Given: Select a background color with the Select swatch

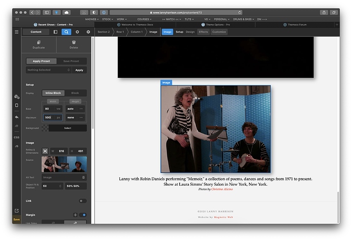Looking at the screenshot, I should (x=67, y=128).
